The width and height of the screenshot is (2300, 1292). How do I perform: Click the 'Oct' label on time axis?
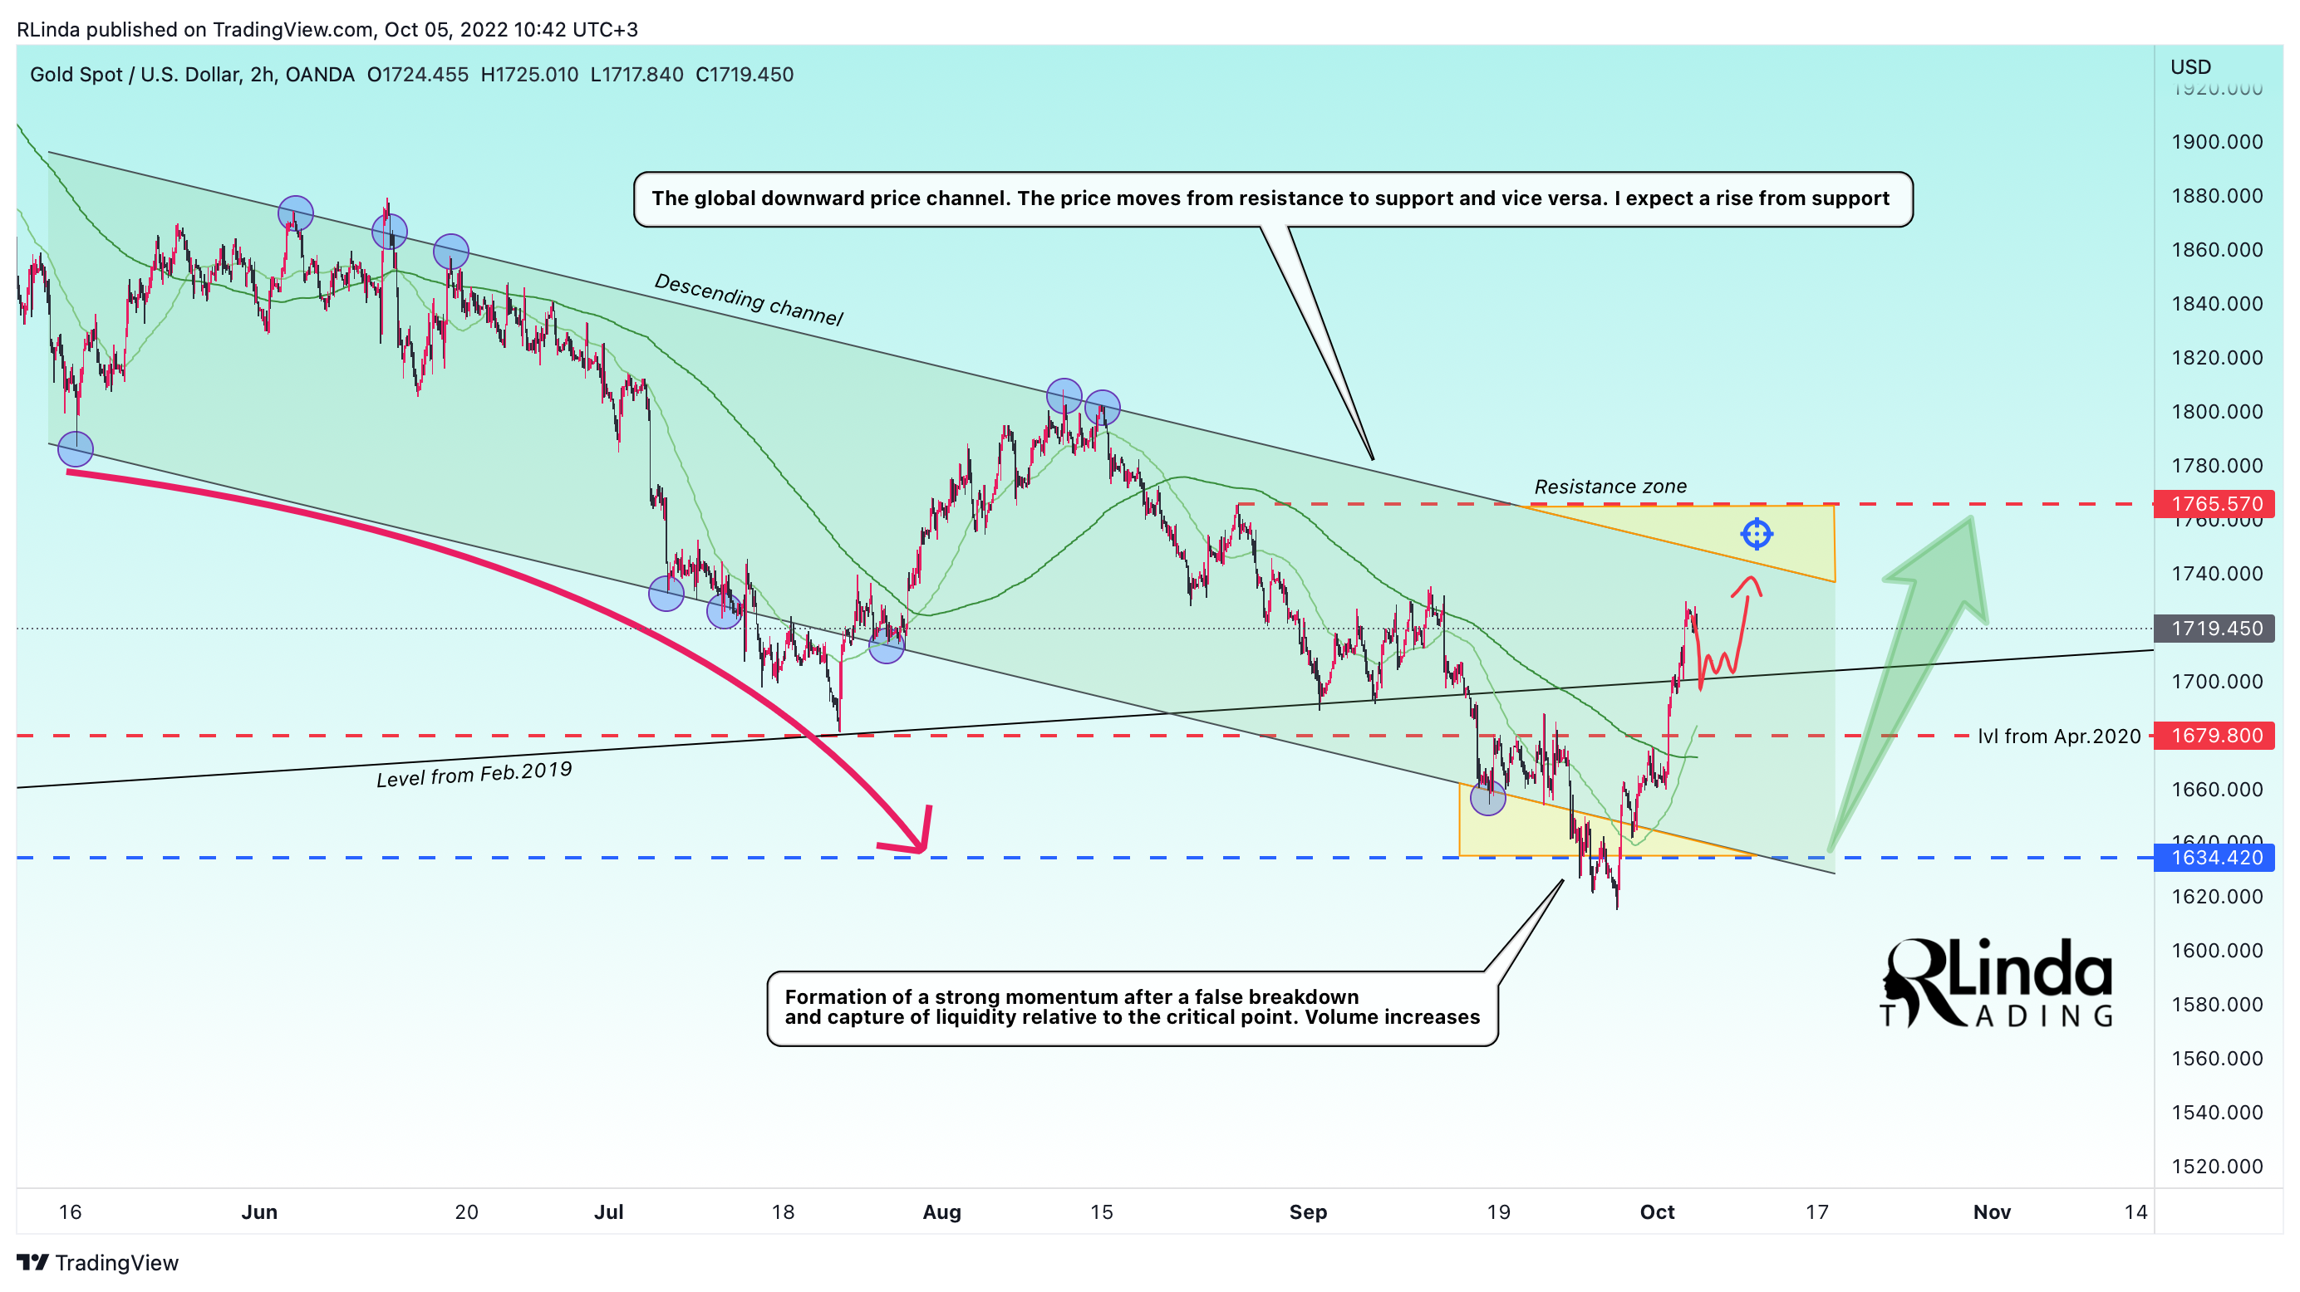pyautogui.click(x=1657, y=1211)
